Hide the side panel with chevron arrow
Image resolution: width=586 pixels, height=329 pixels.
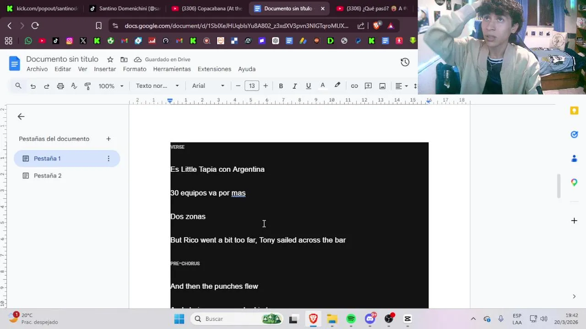click(574, 297)
